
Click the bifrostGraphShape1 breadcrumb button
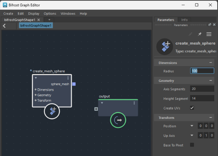pyautogui.click(x=36, y=26)
